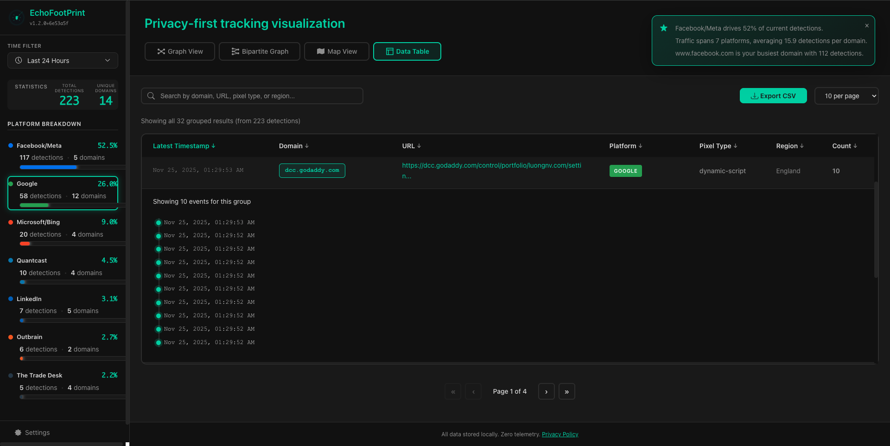Screen dimensions: 890x446
Task: Click the Facebook/Meta detection progress bar
Action: (63, 167)
